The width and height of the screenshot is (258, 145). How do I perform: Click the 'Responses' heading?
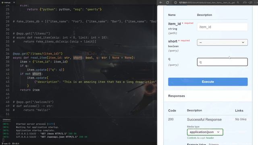pos(177,96)
